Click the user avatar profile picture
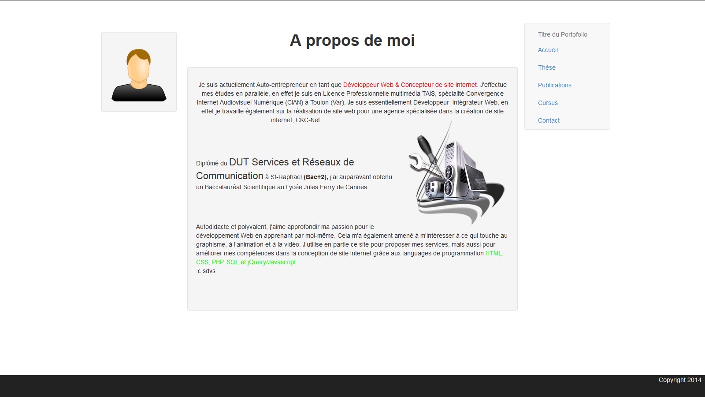705x397 pixels. click(139, 72)
